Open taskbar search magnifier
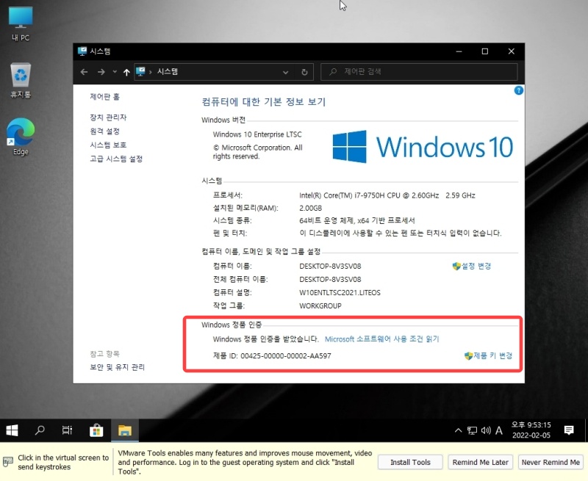 [x=40, y=430]
